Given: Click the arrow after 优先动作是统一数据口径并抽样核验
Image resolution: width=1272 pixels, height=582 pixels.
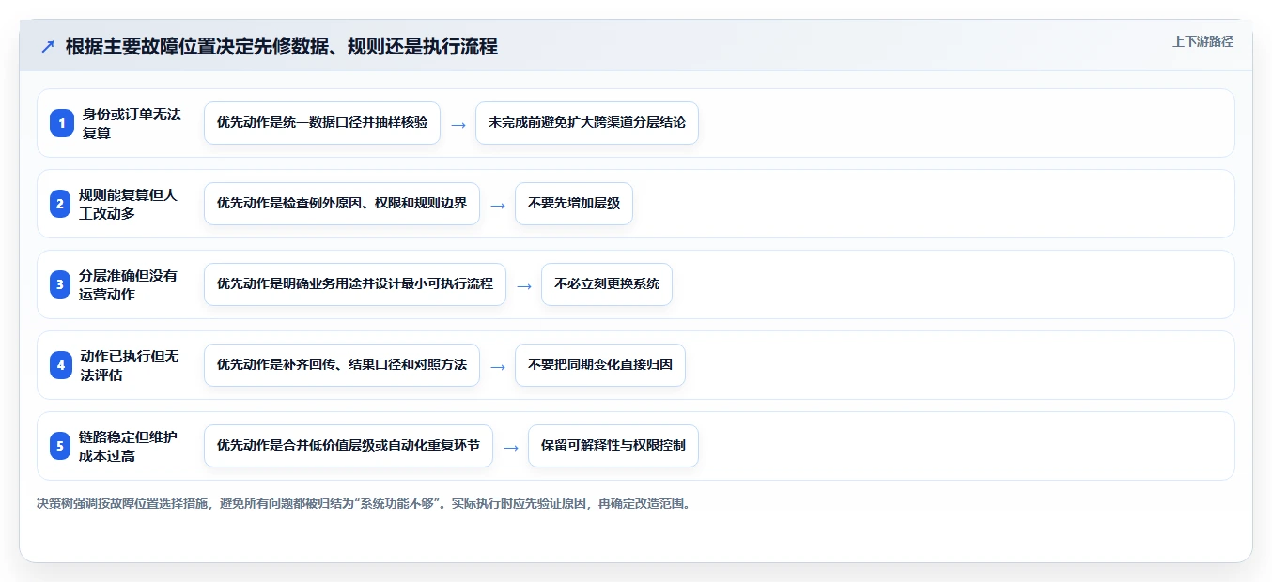Looking at the screenshot, I should [458, 124].
